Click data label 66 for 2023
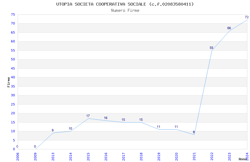The image size is (250, 162). (229, 28)
